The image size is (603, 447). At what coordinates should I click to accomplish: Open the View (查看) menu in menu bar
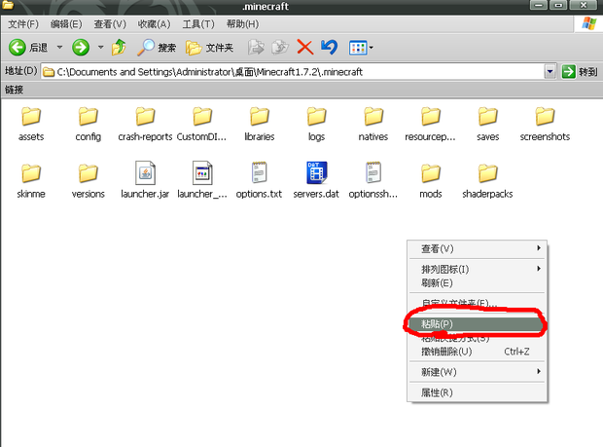(110, 24)
